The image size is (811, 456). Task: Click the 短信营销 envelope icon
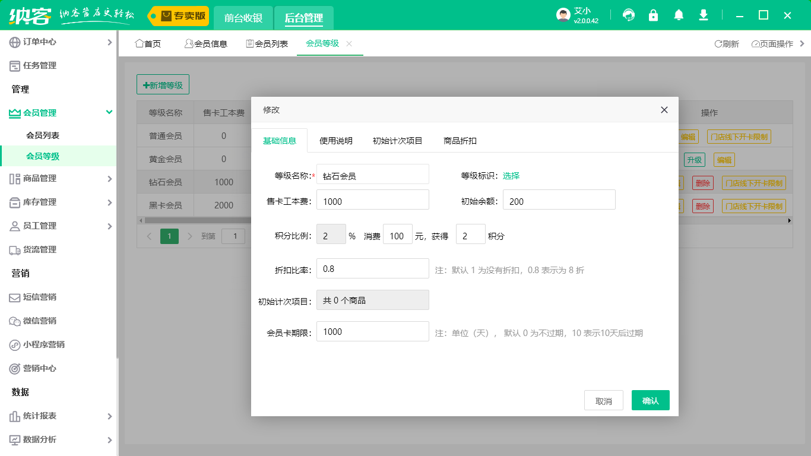pos(13,297)
